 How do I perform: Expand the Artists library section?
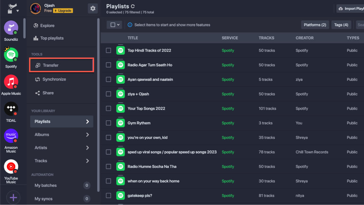tap(62, 148)
